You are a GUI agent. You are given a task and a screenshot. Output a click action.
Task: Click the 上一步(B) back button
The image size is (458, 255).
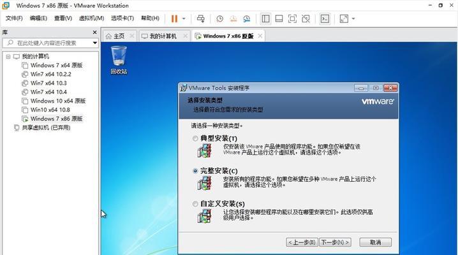(x=302, y=242)
